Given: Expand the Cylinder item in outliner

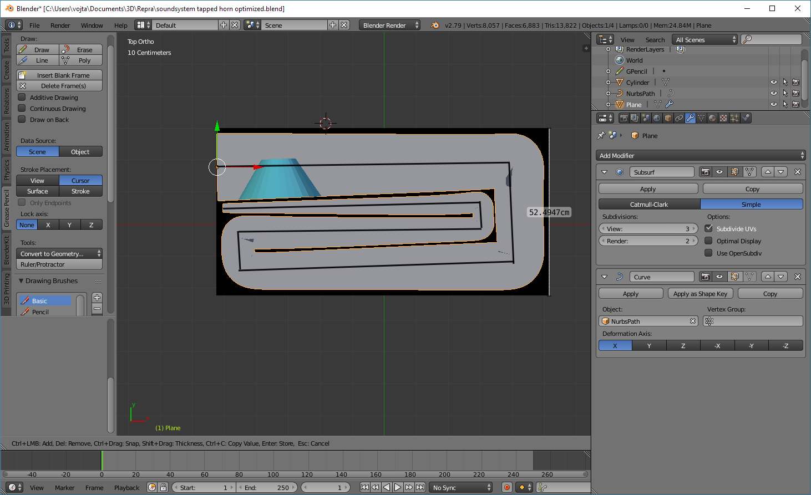Looking at the screenshot, I should tap(608, 82).
